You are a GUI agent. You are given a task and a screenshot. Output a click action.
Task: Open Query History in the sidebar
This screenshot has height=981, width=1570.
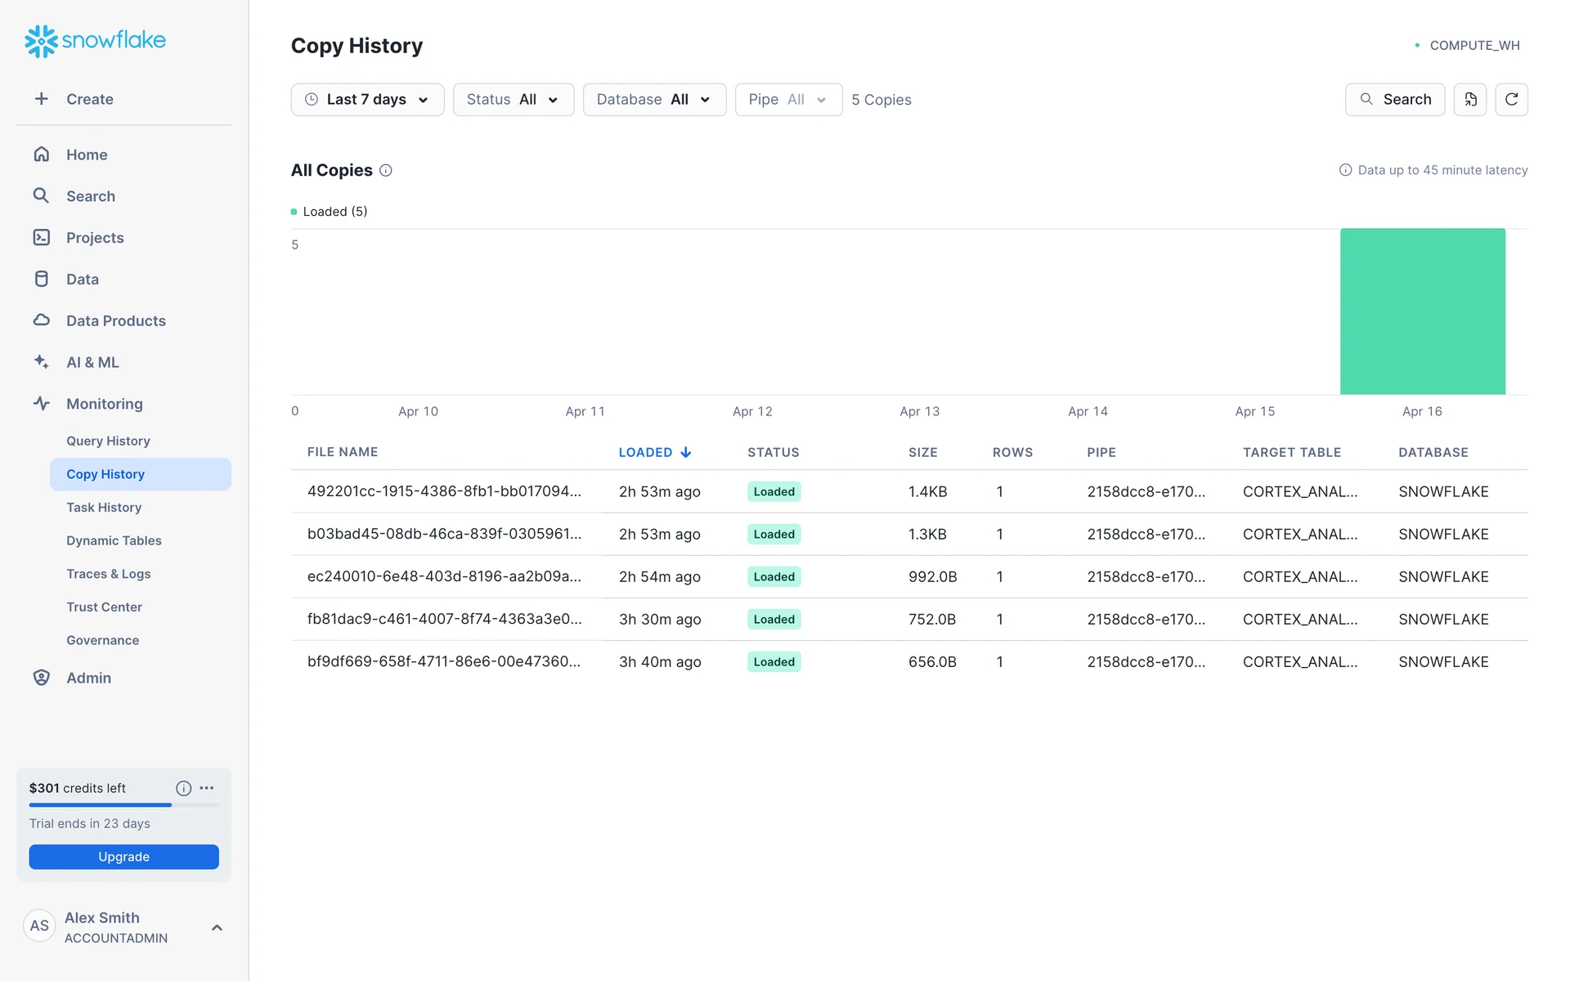pos(108,441)
